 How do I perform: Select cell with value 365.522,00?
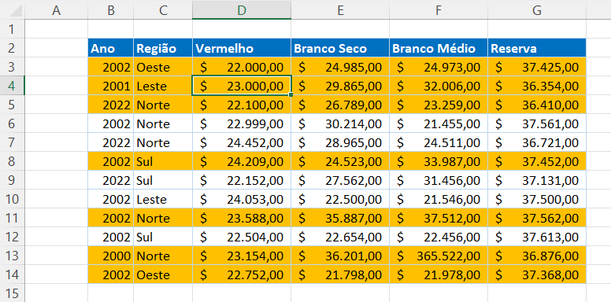pyautogui.click(x=439, y=256)
